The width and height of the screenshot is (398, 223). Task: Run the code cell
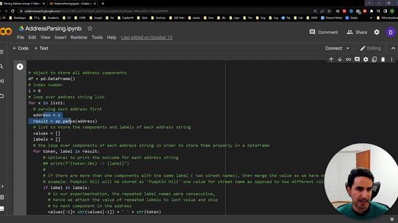pos(20,66)
